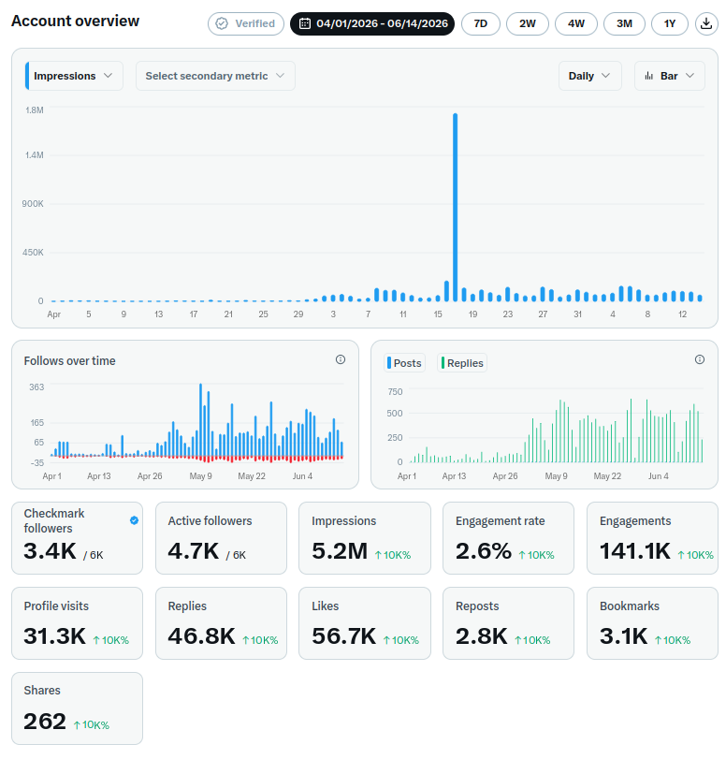
Task: Click the info icon on Follows over time
Action: click(341, 359)
